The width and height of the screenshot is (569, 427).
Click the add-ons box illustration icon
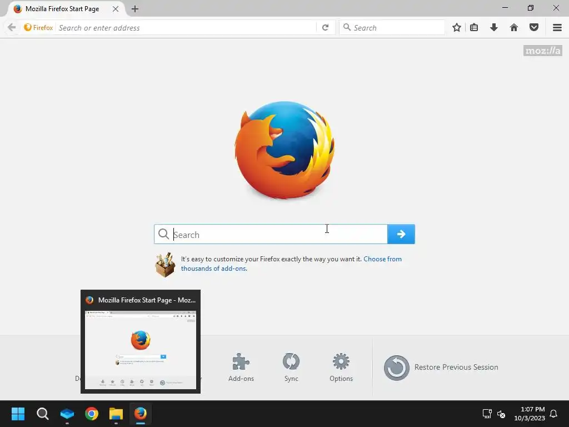click(x=165, y=265)
